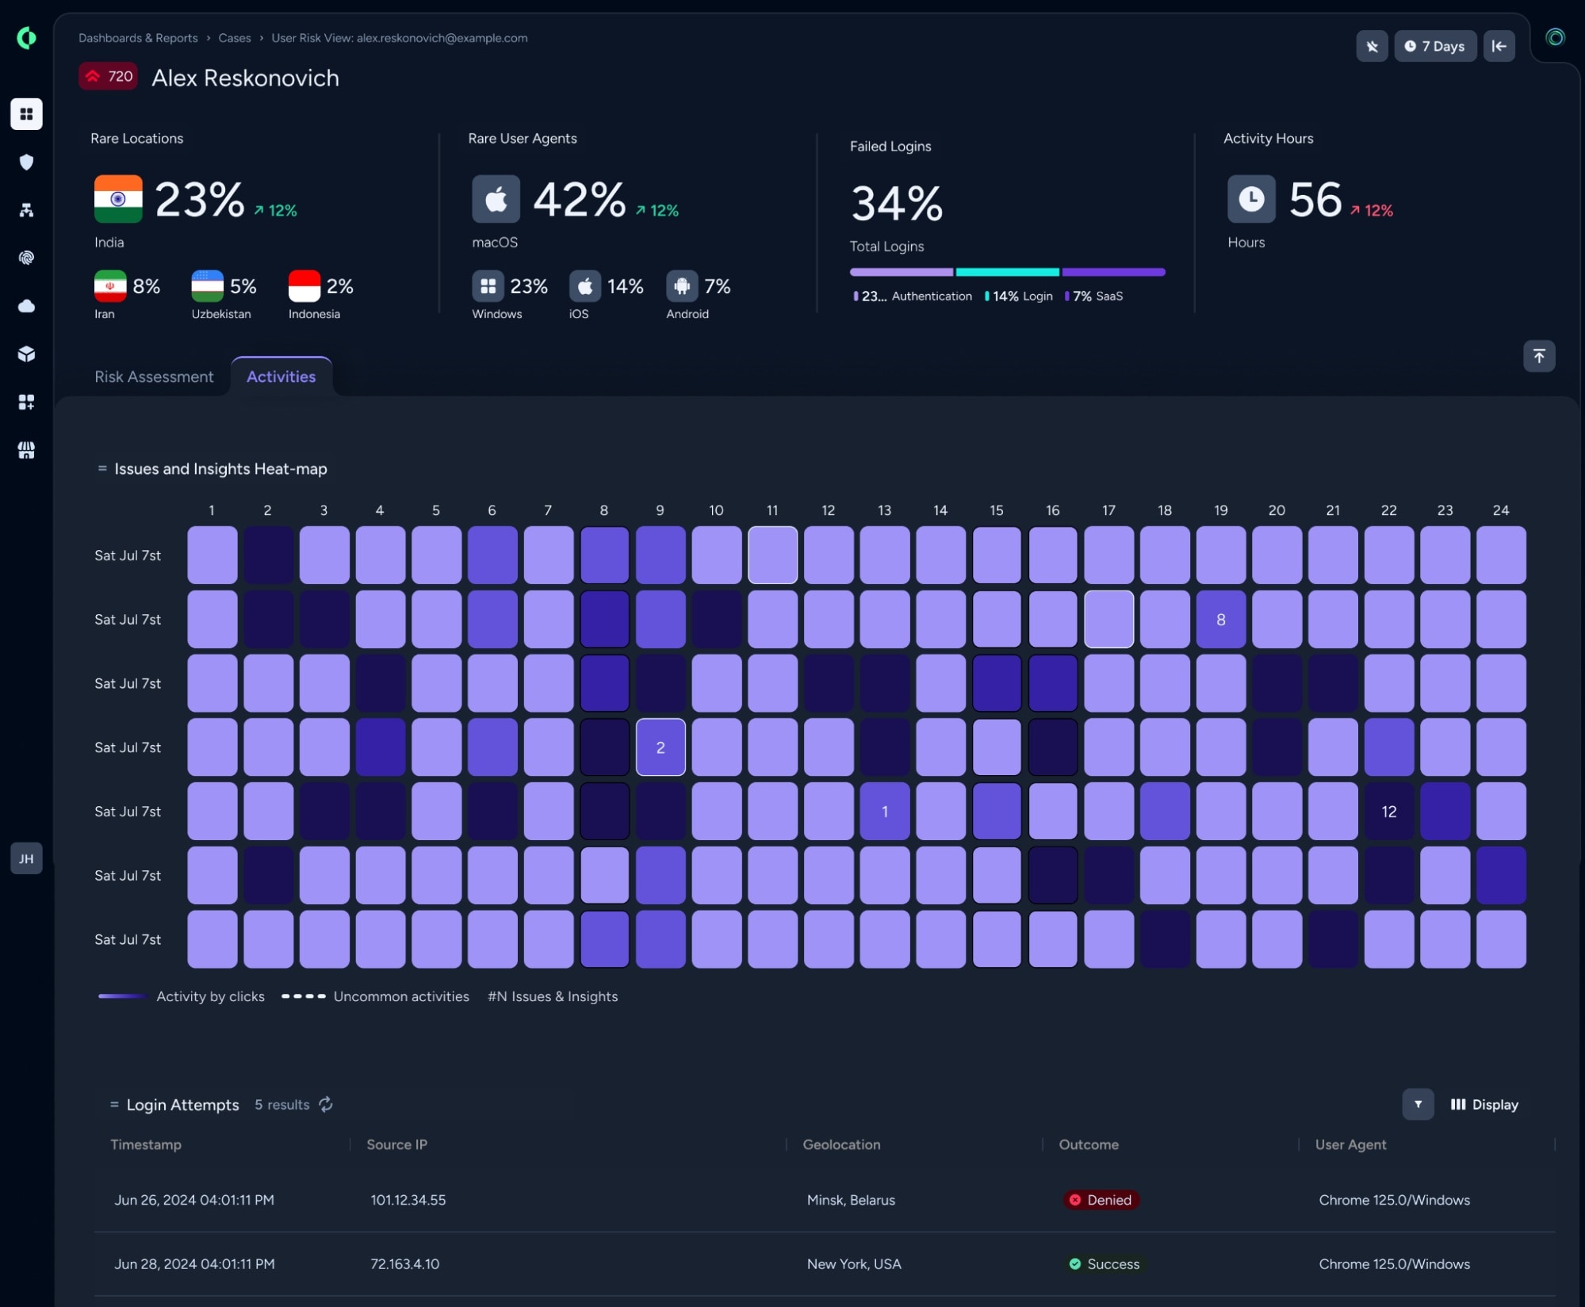Screen dimensions: 1585x1307
Task: Click the marketplace storefront icon in sidebar
Action: [x=26, y=450]
